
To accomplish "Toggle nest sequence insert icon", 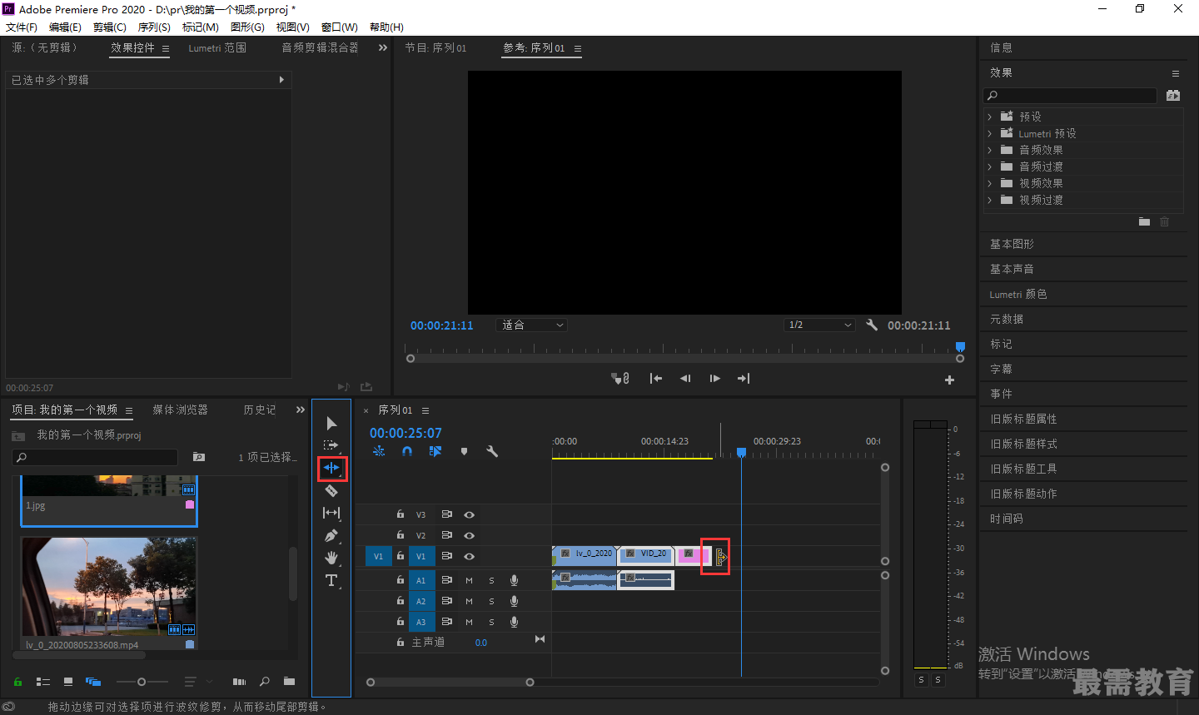I will pyautogui.click(x=379, y=451).
